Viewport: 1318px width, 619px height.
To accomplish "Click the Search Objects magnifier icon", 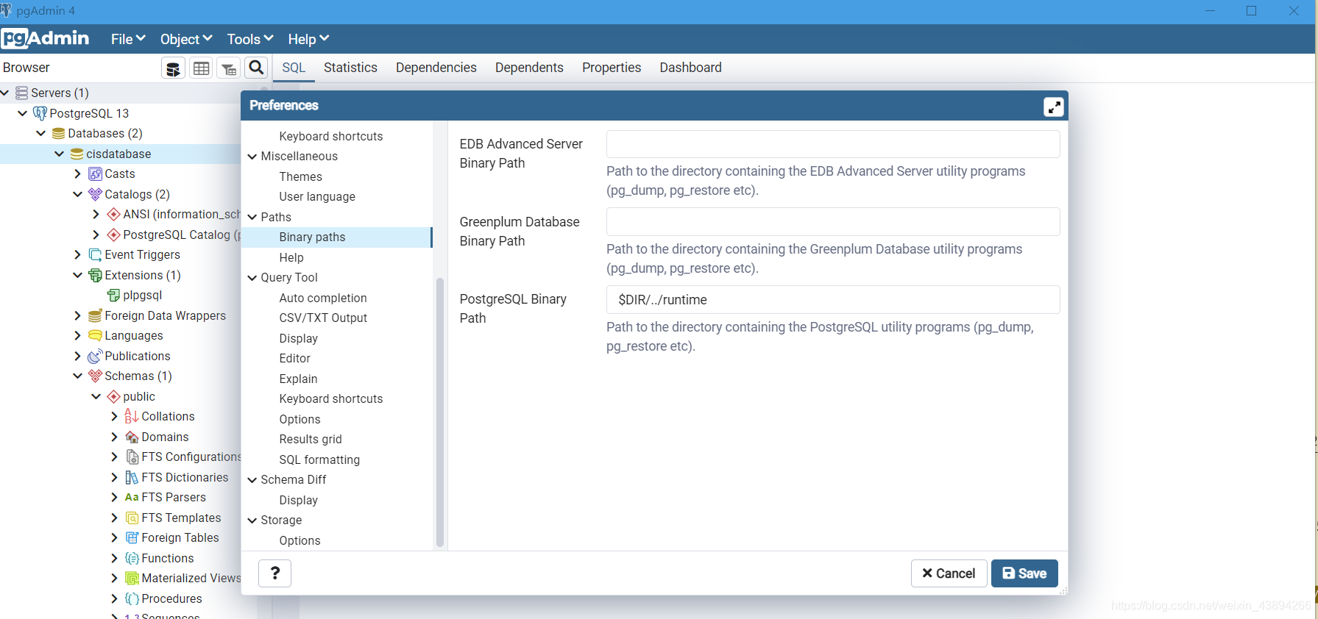I will coord(256,68).
